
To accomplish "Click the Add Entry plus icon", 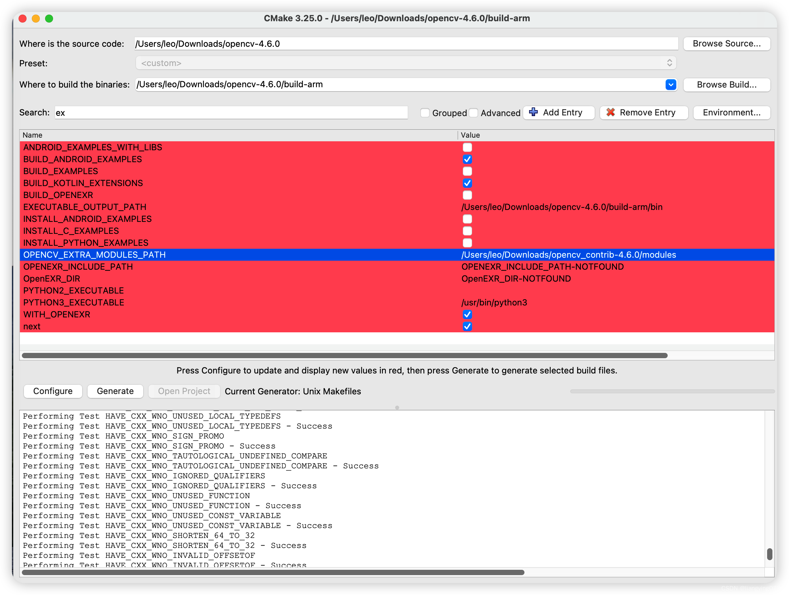I will 534,112.
